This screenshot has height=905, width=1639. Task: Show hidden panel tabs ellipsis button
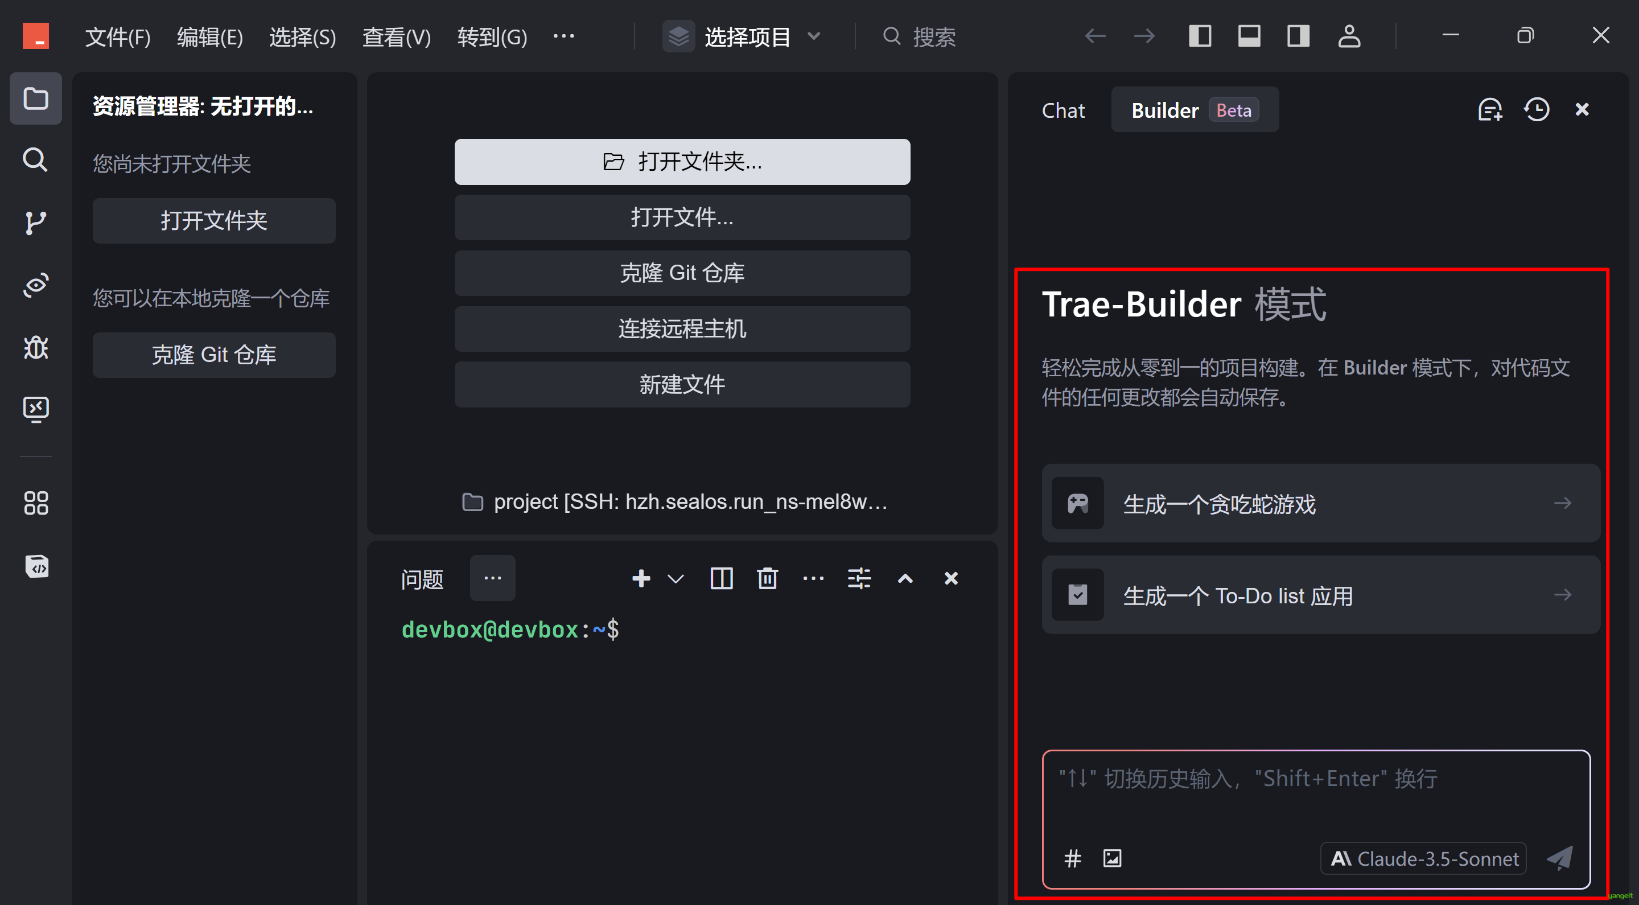492,578
